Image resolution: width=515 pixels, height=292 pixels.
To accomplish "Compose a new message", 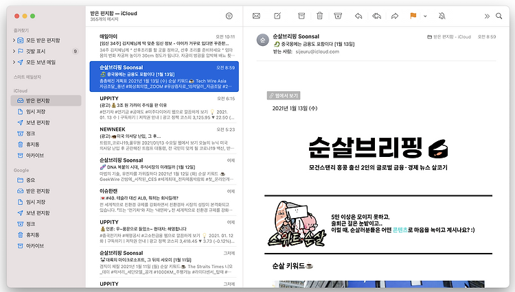I will 277,16.
